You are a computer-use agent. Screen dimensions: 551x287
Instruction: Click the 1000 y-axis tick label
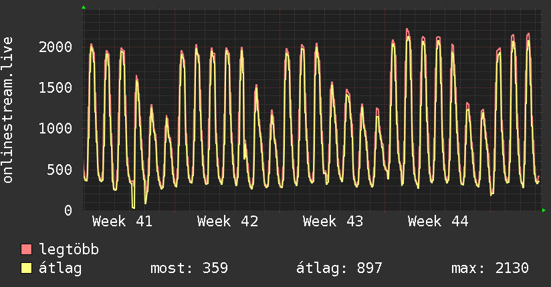[x=56, y=128]
